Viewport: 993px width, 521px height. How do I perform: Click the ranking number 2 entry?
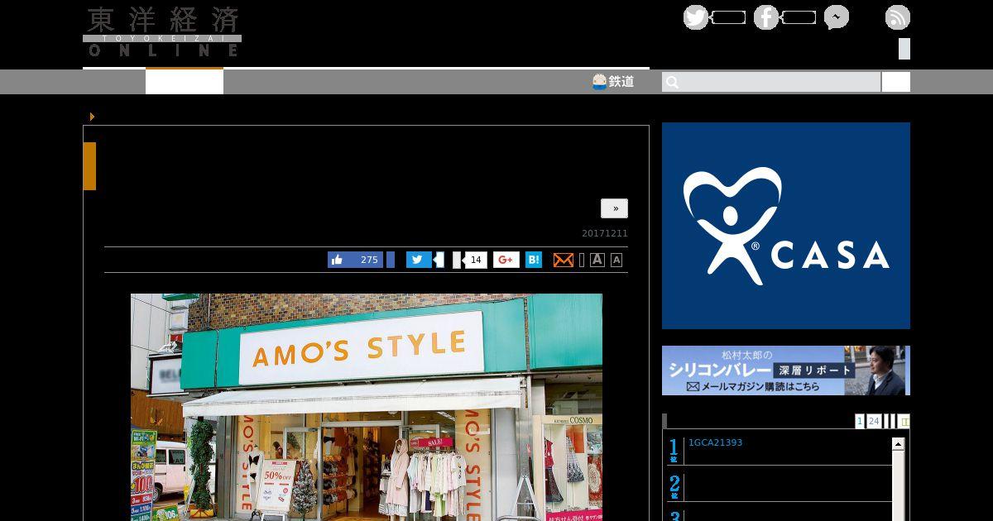click(x=674, y=486)
